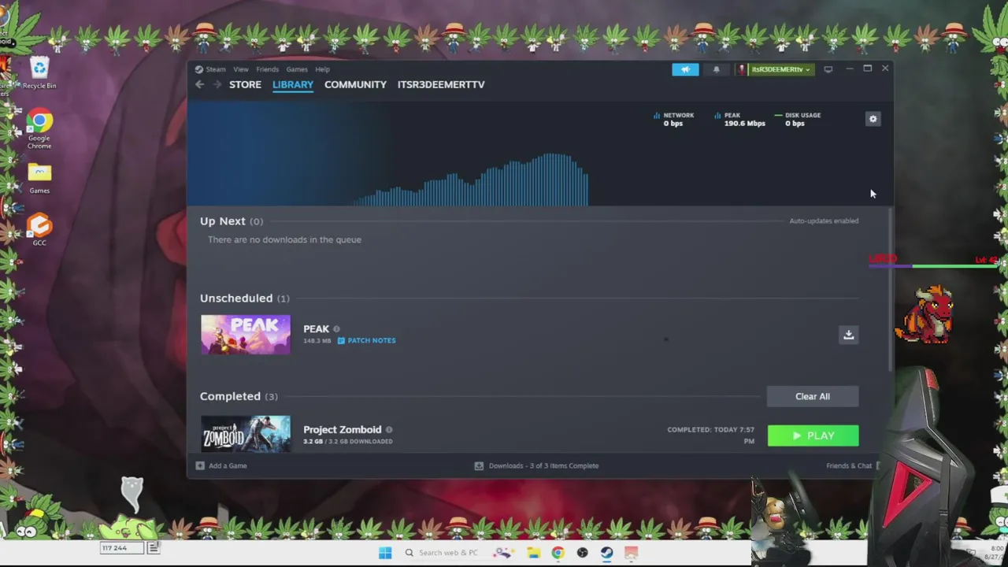Screen dimensions: 1008x567
Task: Open the GCC desktop shortcut
Action: (39, 231)
